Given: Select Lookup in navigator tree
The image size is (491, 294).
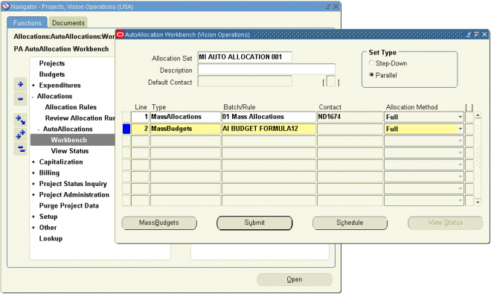Looking at the screenshot, I should click(x=51, y=238).
